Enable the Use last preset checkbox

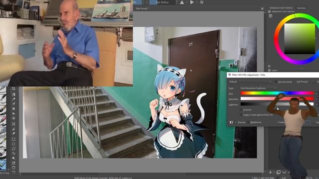tap(276, 82)
